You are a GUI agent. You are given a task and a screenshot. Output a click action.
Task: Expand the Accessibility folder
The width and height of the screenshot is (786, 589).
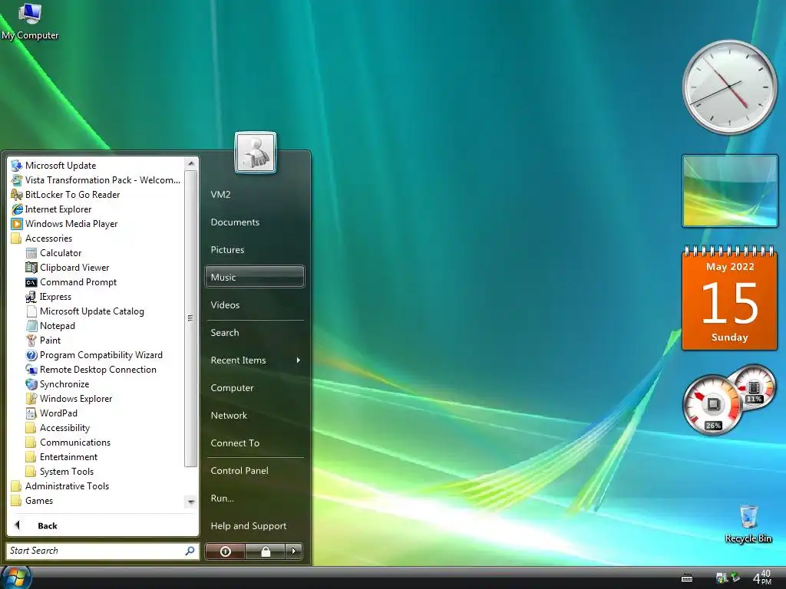click(x=58, y=428)
